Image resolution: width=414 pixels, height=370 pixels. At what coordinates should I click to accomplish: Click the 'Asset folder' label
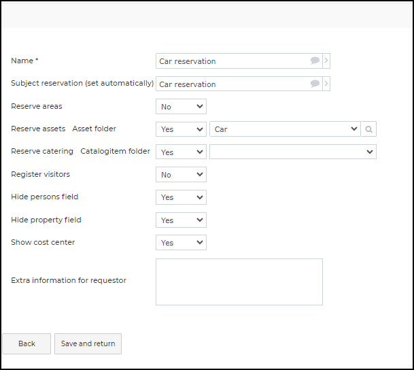coord(94,129)
